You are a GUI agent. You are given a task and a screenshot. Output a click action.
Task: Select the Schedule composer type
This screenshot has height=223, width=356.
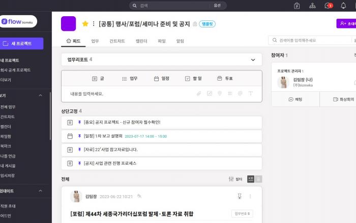(x=162, y=79)
